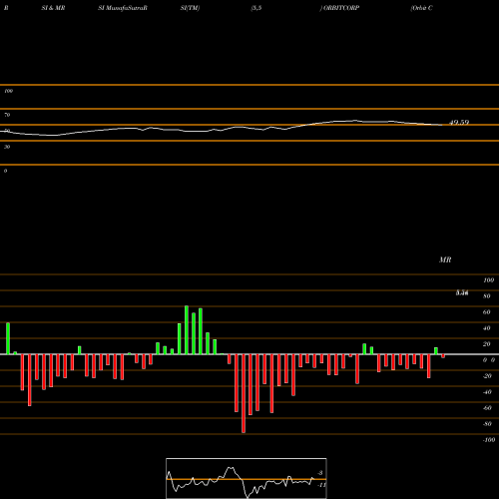This screenshot has width=499, height=499.
Task: Click the MR axis 60 label
Action: pos(487,312)
